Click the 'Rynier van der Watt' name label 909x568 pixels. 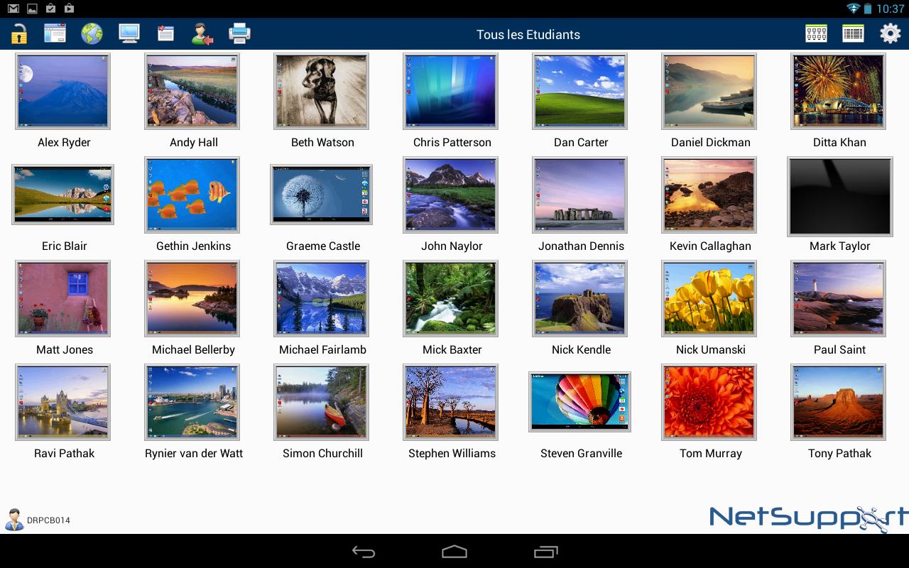[x=194, y=453]
